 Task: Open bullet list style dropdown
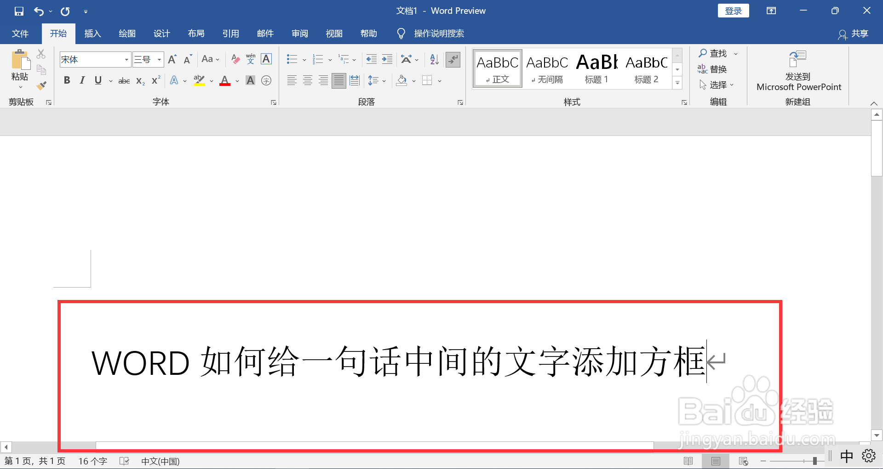(x=304, y=60)
